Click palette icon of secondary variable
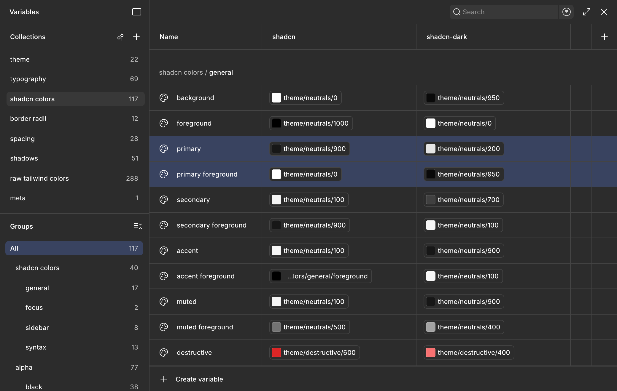This screenshot has width=617, height=391. tap(164, 200)
